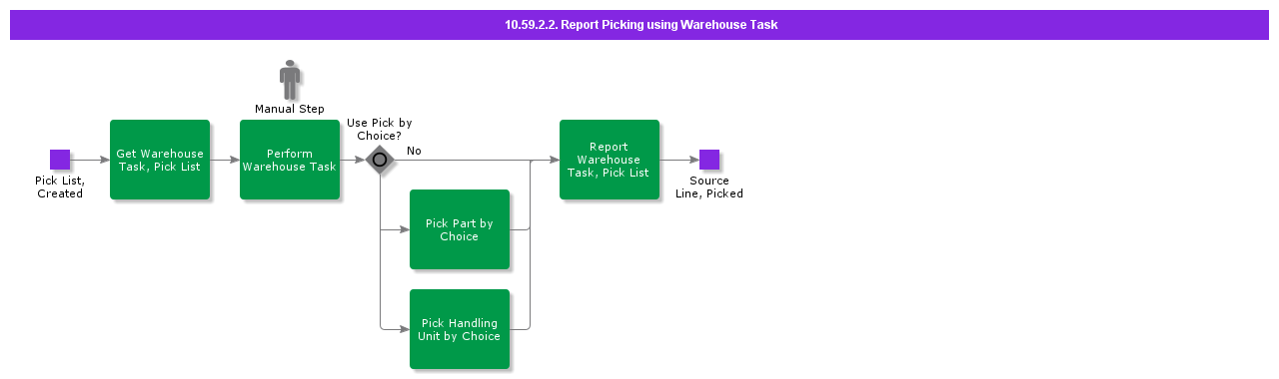Open the Perform Warehouse Task step
This screenshot has width=1279, height=379.
[x=290, y=160]
